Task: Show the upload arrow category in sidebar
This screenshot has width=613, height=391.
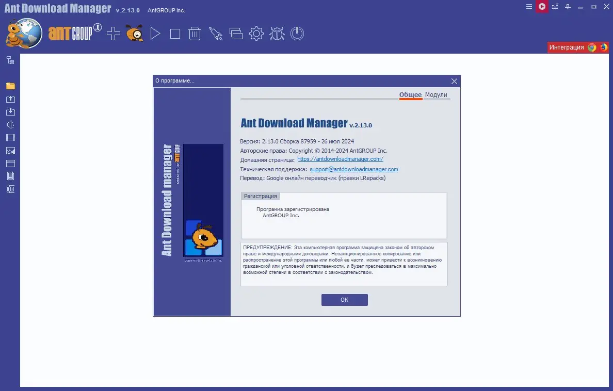Action: click(x=10, y=99)
